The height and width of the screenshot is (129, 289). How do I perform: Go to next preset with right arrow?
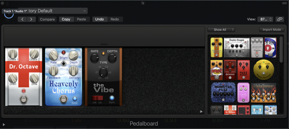31,19
